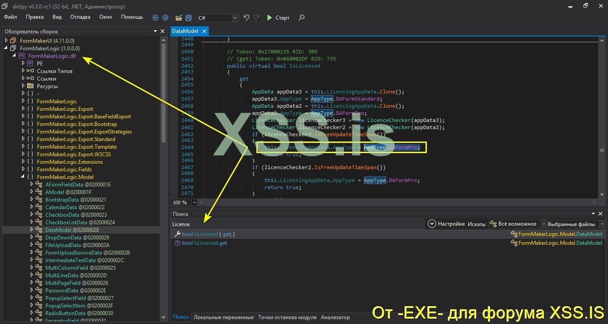The width and height of the screenshot is (608, 324).
Task: Click the namespace braces icon beside FormMakerLogic.Export.Bootstrap
Action: pyautogui.click(x=30, y=124)
